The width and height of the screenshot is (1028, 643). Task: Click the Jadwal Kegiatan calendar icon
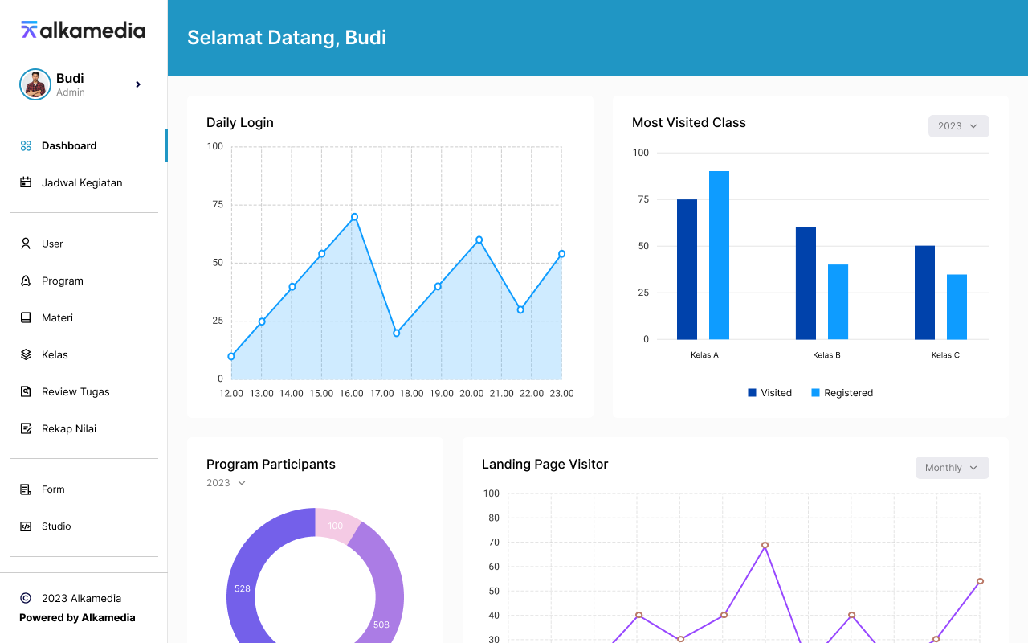click(26, 182)
